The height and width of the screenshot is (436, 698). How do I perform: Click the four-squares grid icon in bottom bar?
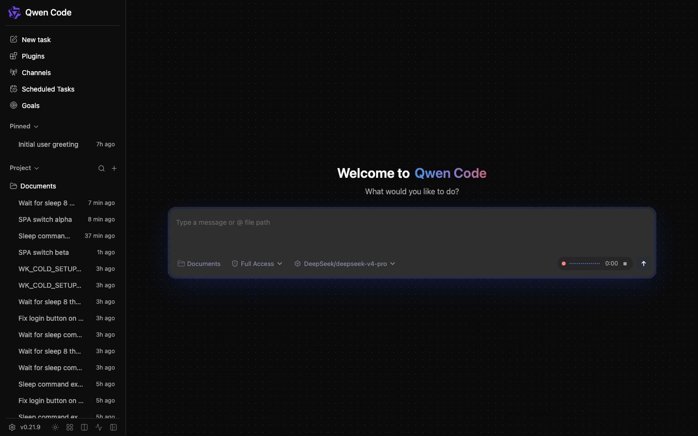(70, 427)
